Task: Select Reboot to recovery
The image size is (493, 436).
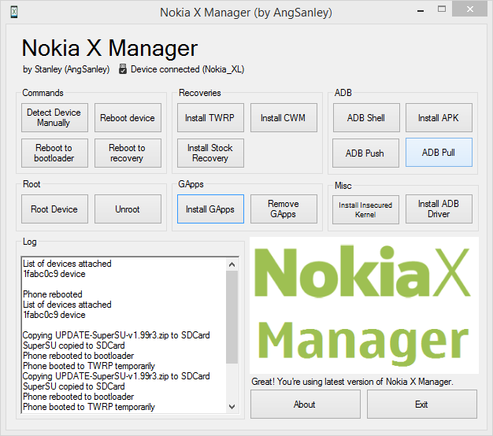Action: pos(128,153)
